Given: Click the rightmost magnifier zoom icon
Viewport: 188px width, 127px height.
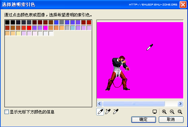Looking at the screenshot, I should (x=180, y=112).
